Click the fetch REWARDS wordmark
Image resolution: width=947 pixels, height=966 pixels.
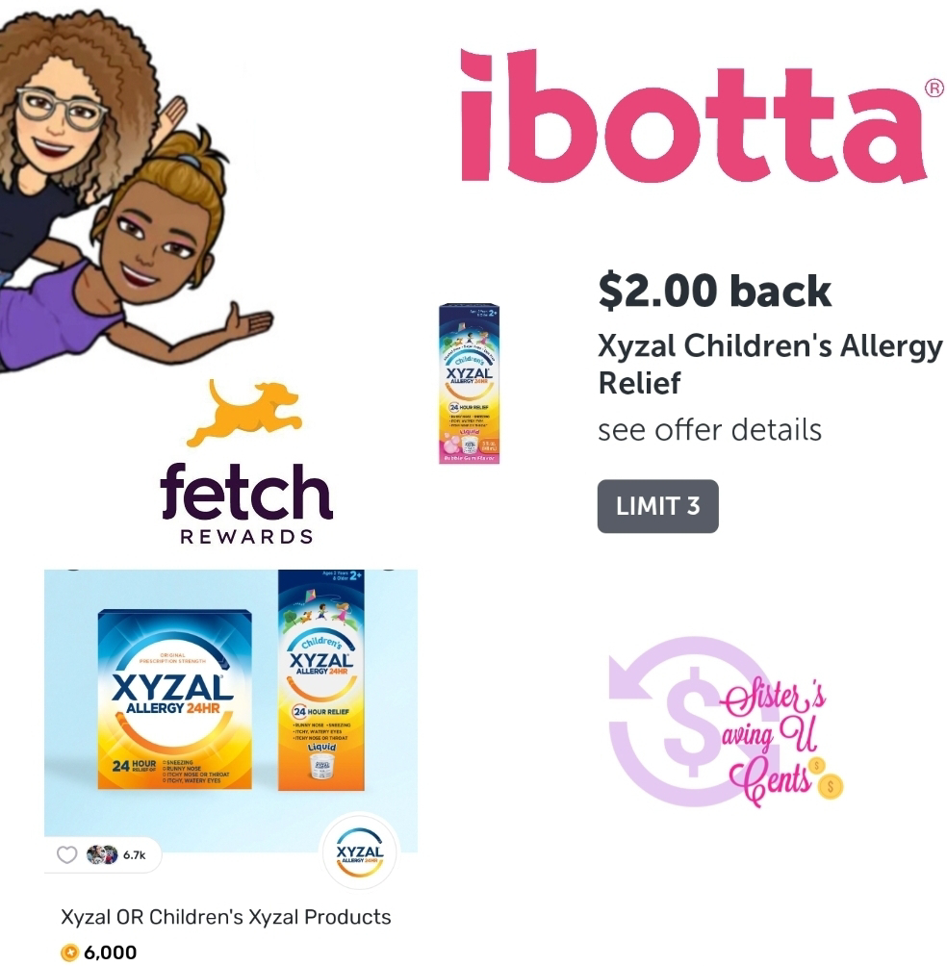pyautogui.click(x=246, y=502)
